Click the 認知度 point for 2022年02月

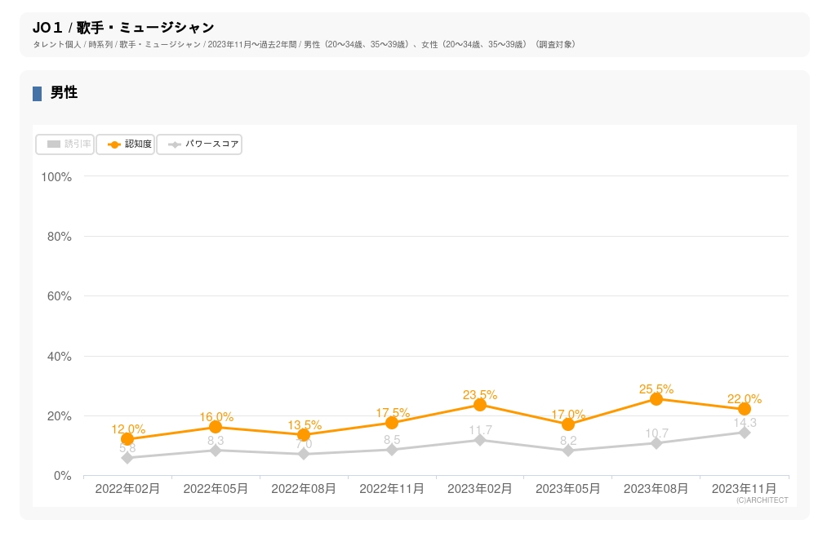point(127,439)
